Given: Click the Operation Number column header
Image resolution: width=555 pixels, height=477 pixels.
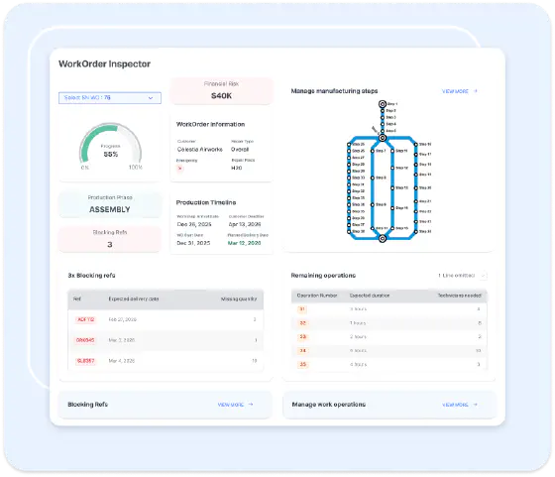Looking at the screenshot, I should [x=317, y=296].
